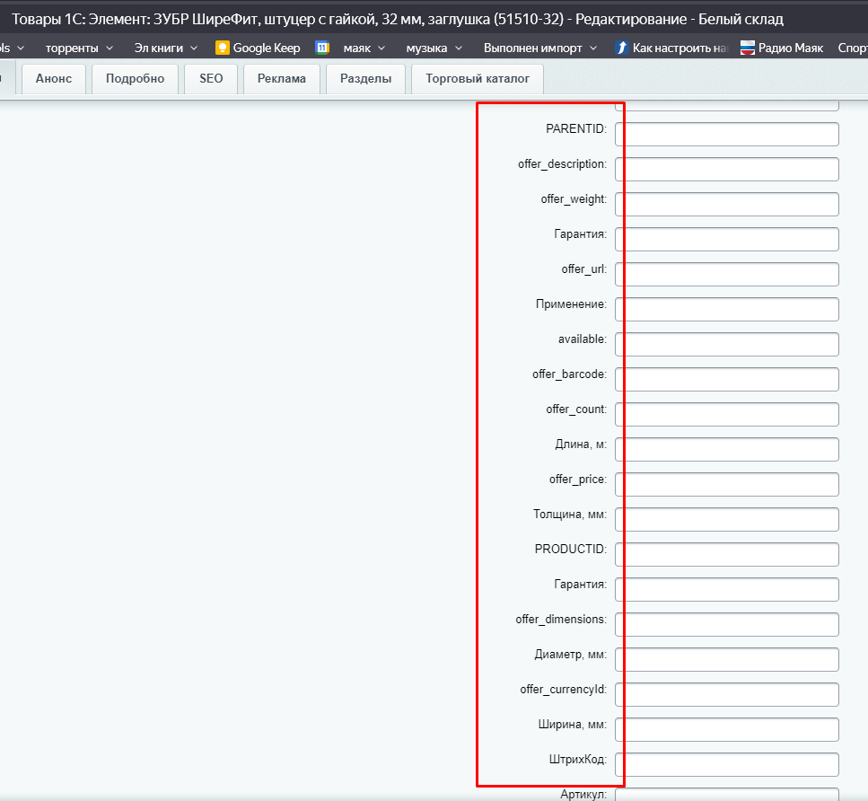This screenshot has width=868, height=801.
Task: Click into the ШтрихКод input field
Action: coord(727,764)
